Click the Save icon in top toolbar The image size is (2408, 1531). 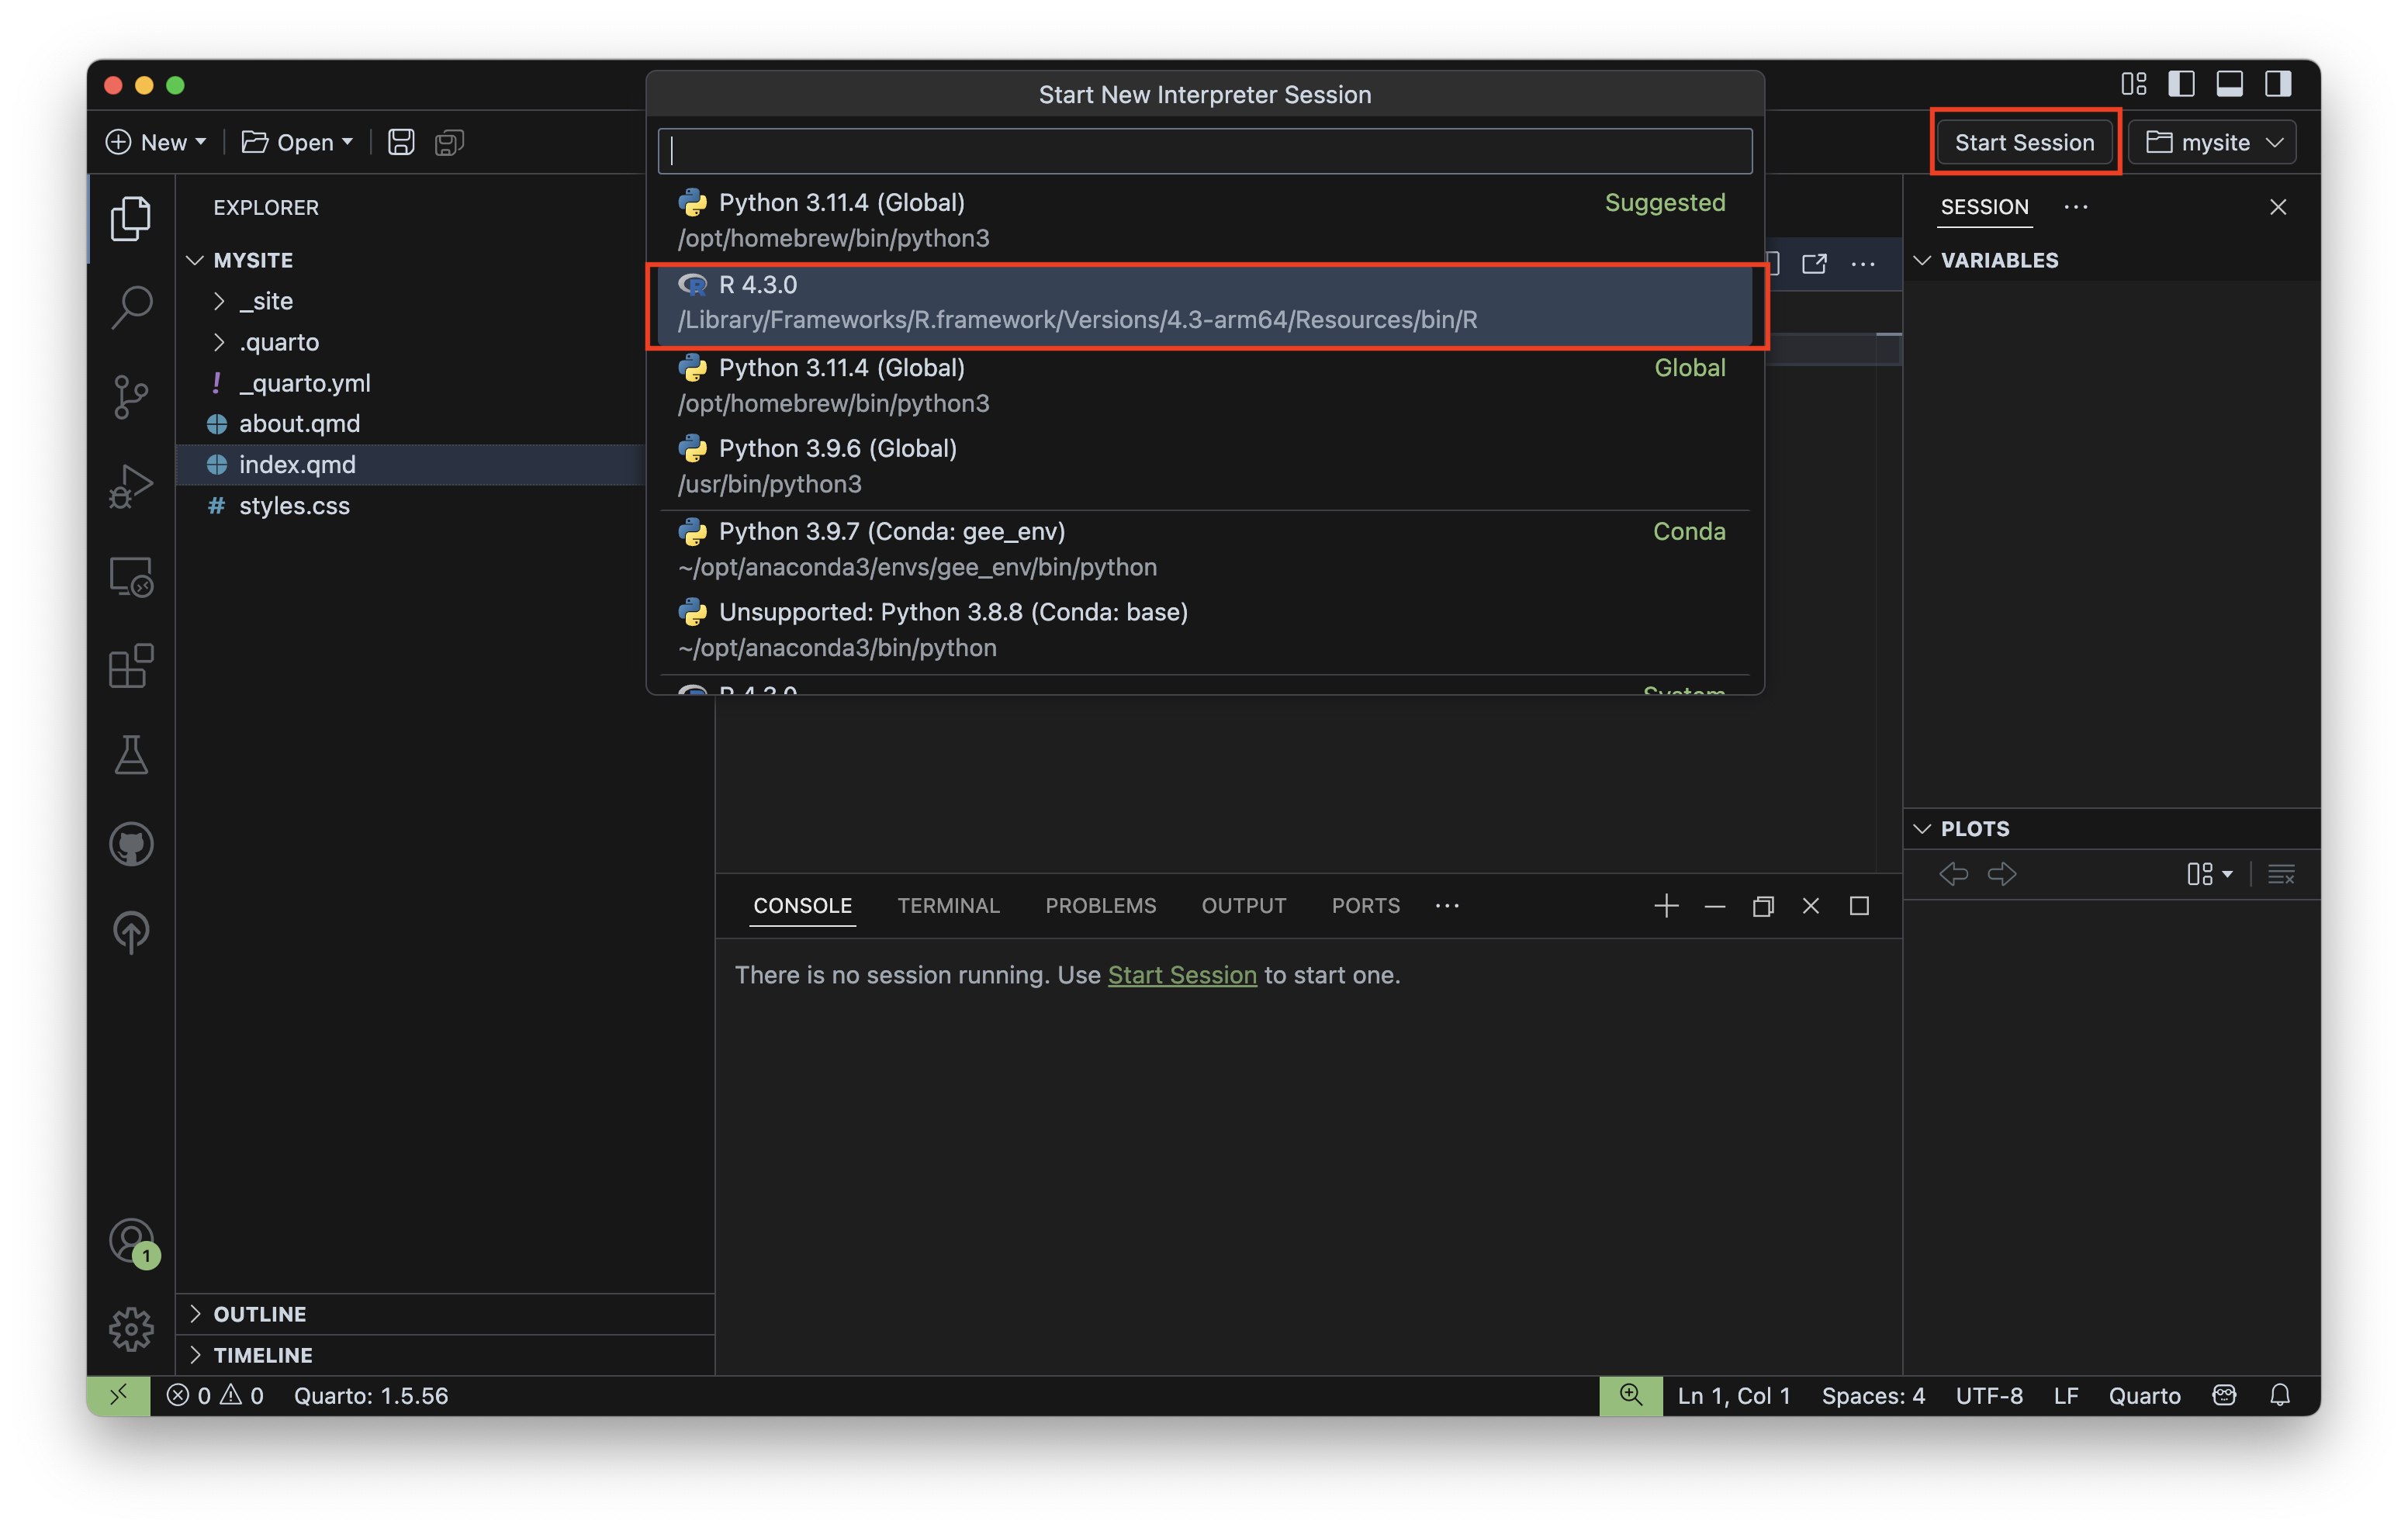(x=401, y=142)
